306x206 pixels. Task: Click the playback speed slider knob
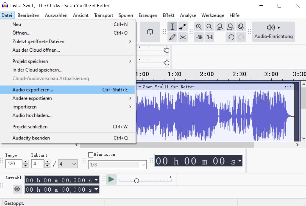(x=136, y=181)
